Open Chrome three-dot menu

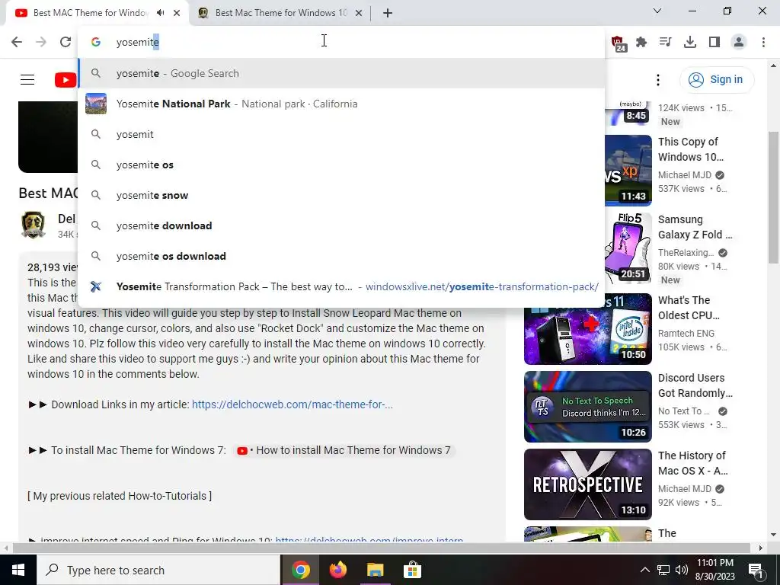[763, 43]
